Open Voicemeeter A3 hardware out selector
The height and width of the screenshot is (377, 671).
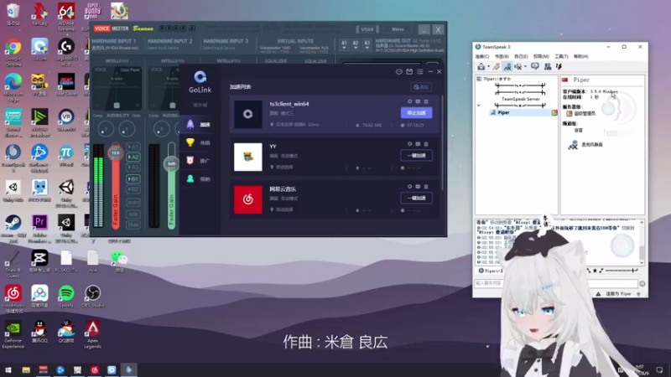367,44
